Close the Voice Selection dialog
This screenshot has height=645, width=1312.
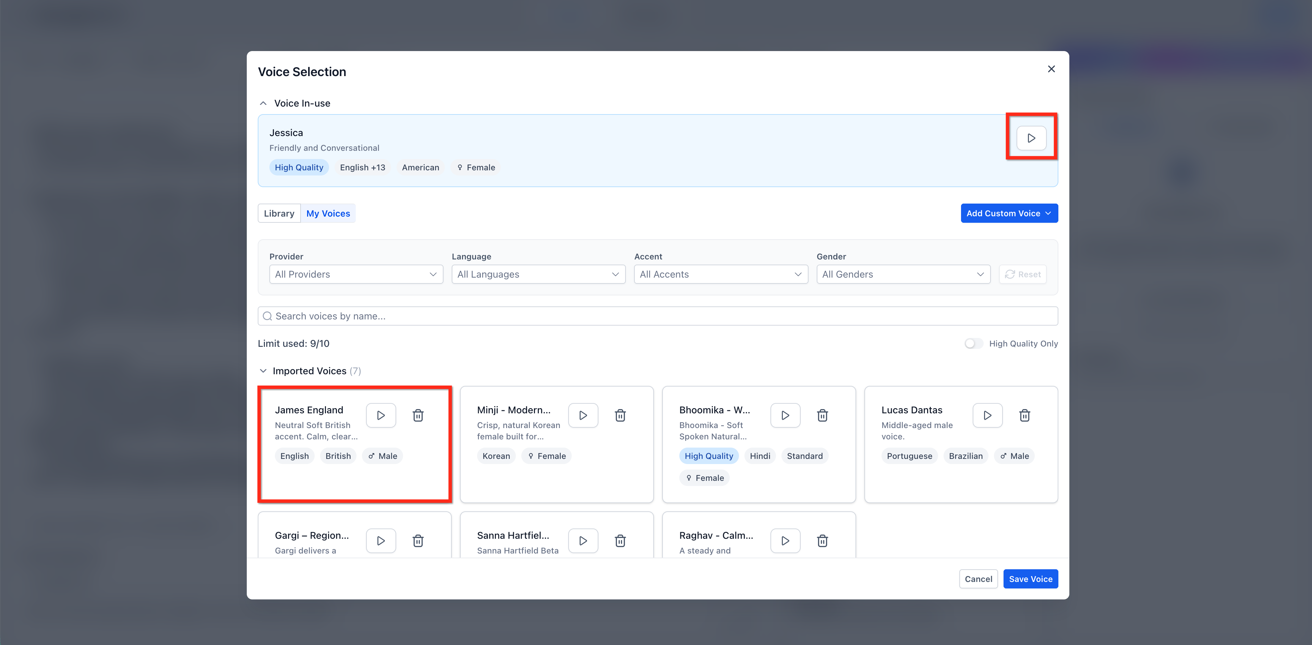[x=1051, y=69]
